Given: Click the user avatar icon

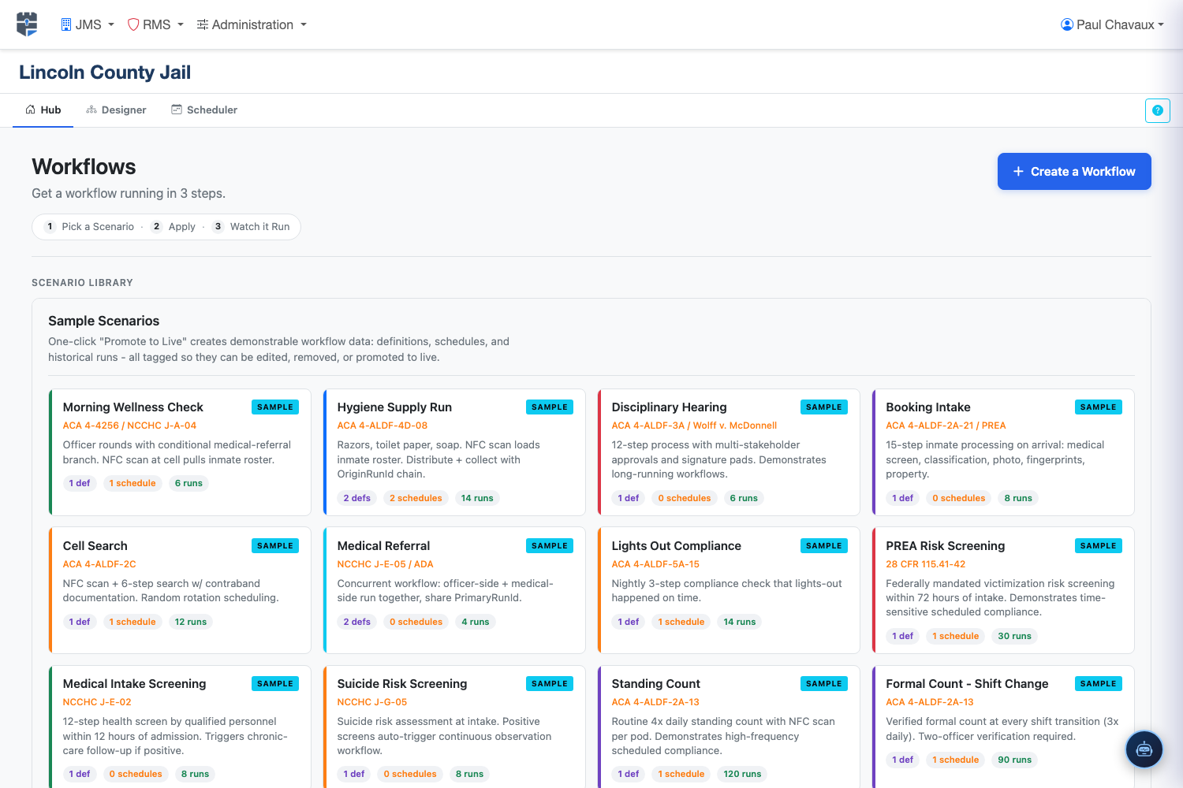Looking at the screenshot, I should click(1067, 24).
